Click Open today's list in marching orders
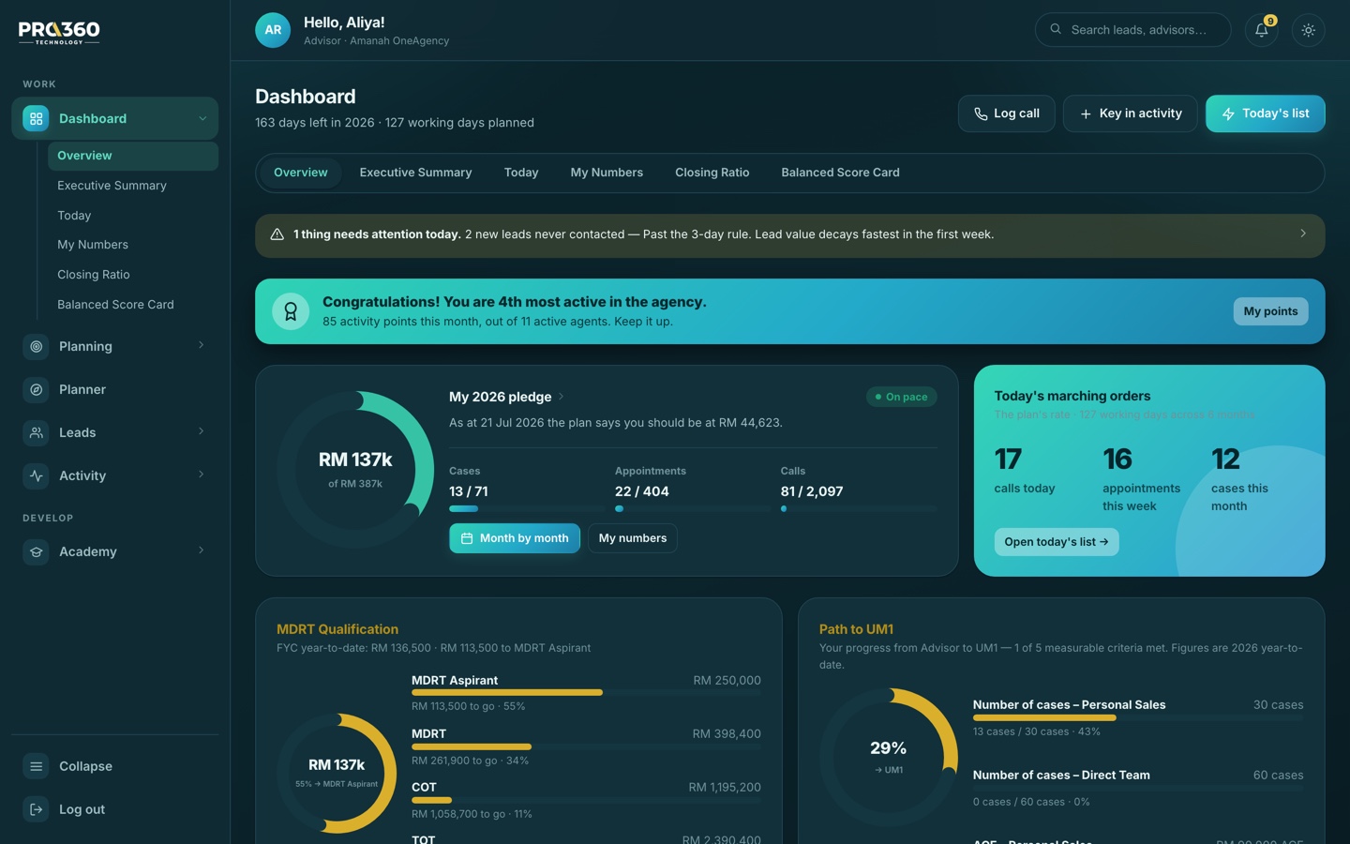This screenshot has width=1350, height=844. [x=1057, y=542]
